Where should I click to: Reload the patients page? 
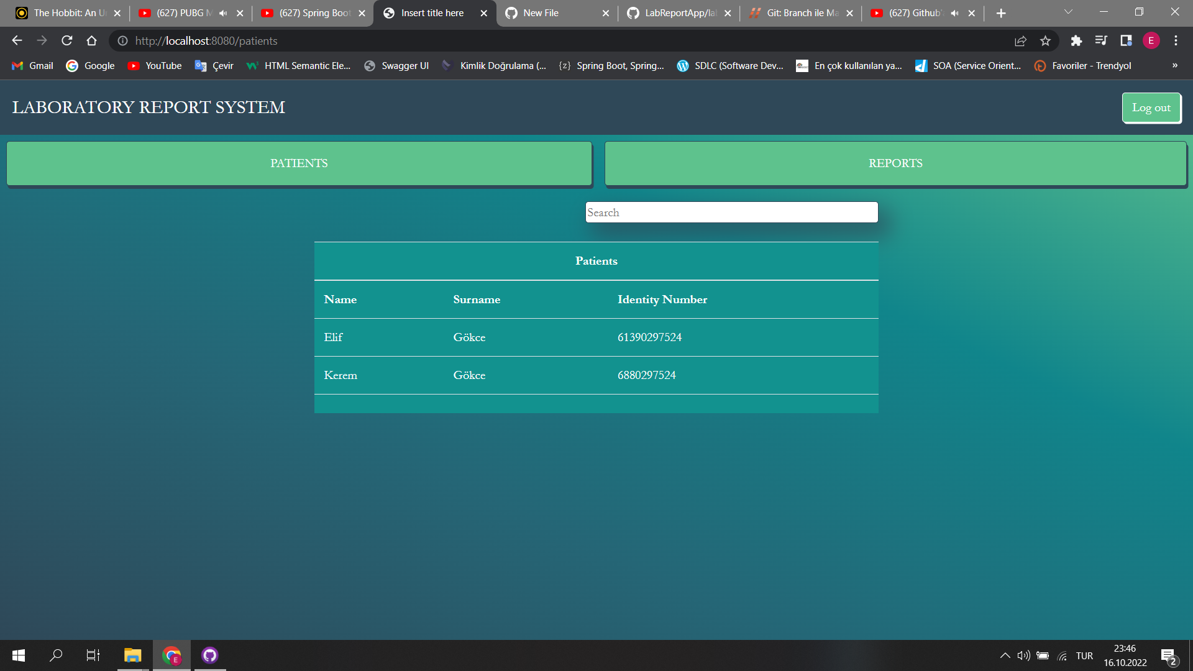[x=66, y=41]
